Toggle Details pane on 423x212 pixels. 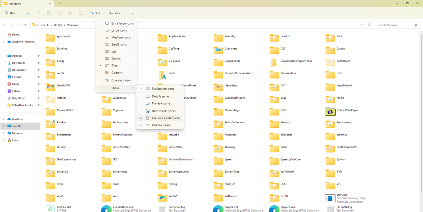160,96
